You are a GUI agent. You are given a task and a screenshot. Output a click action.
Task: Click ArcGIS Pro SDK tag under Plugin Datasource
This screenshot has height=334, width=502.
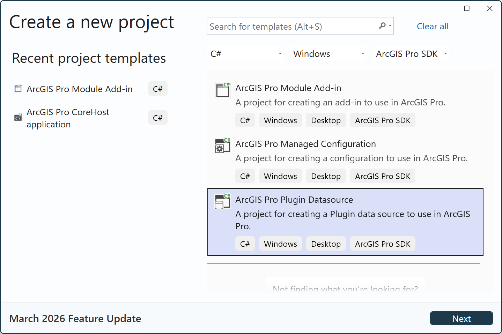point(383,244)
